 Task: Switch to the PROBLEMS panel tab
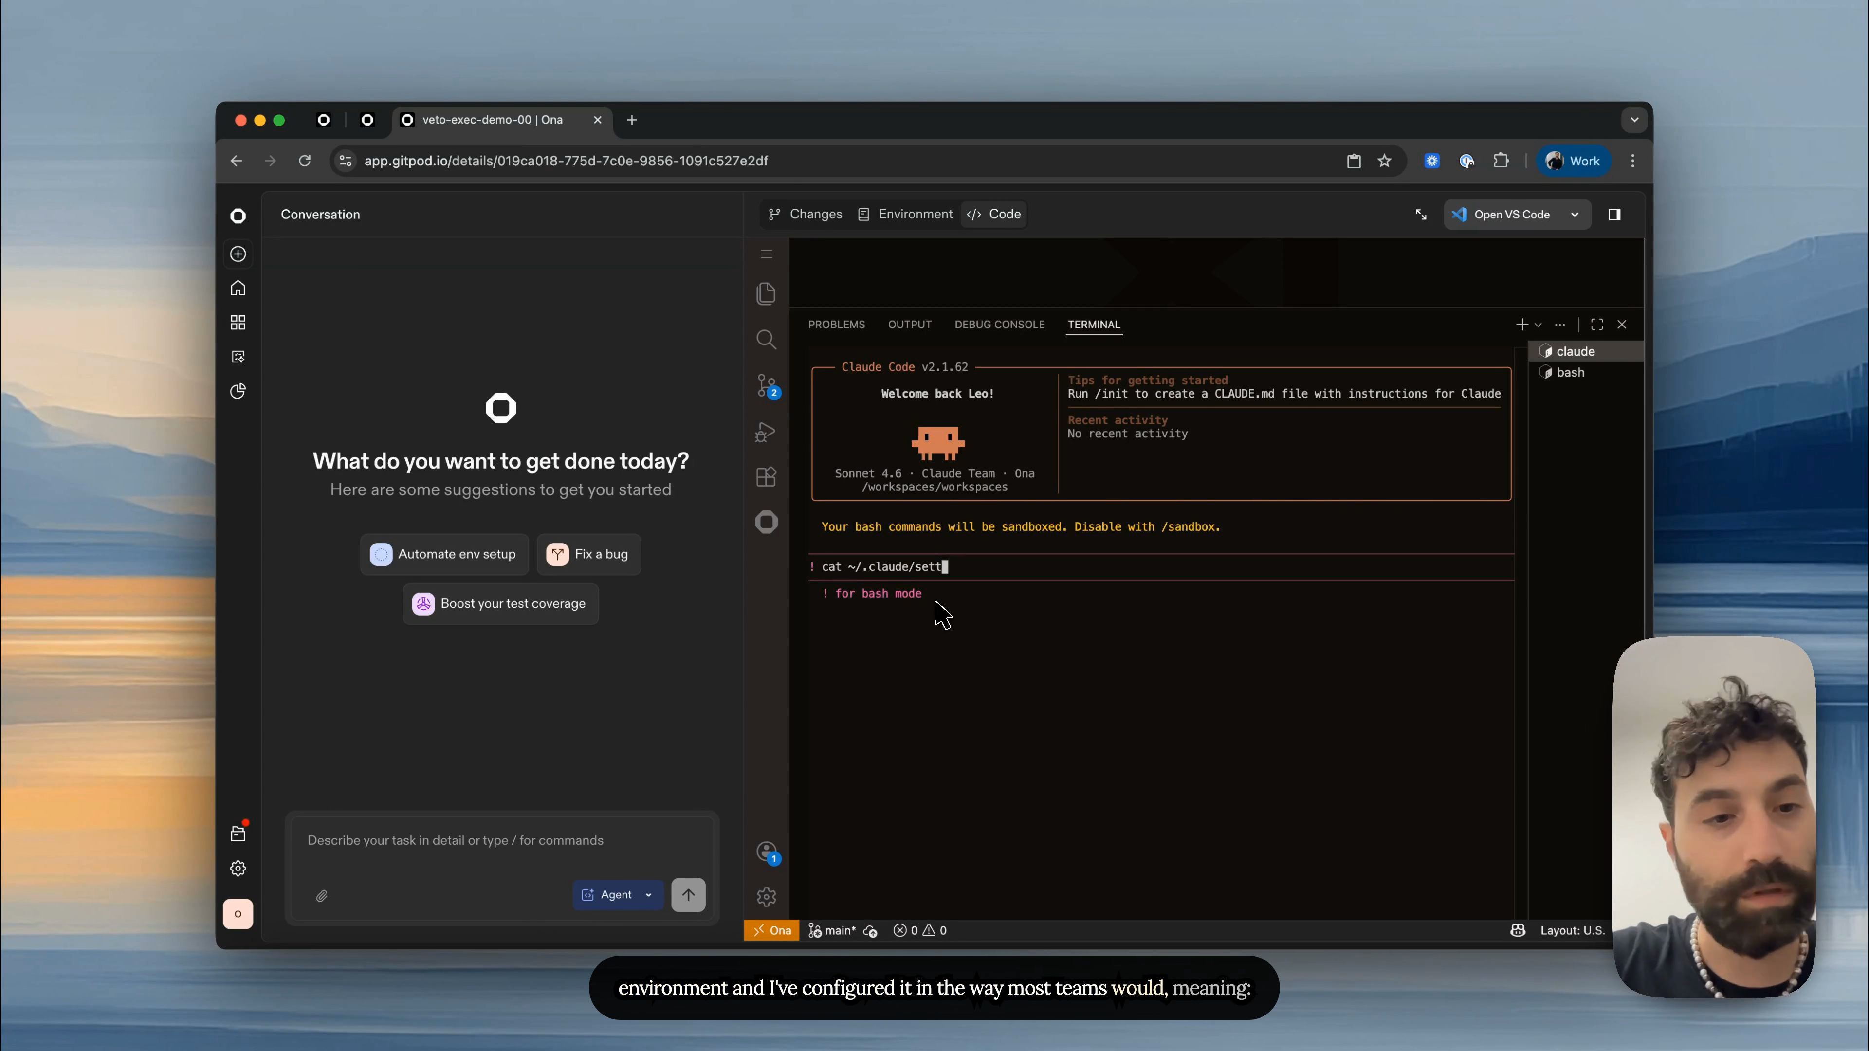837,324
